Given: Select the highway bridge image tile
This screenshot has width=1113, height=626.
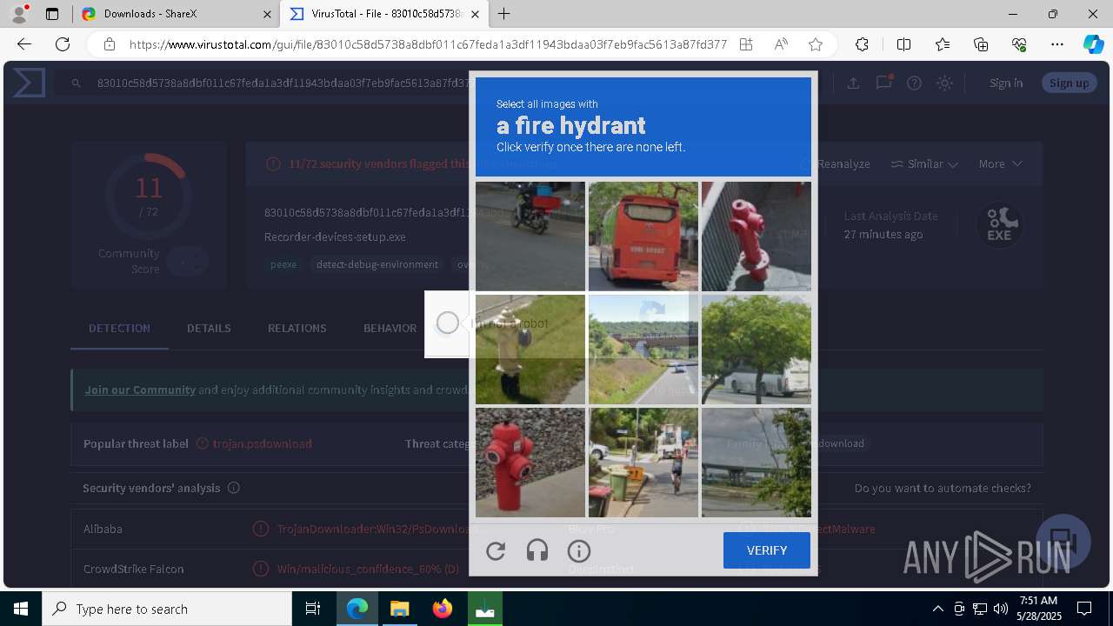Looking at the screenshot, I should 643,349.
